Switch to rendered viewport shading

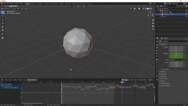pyautogui.click(x=152, y=9)
